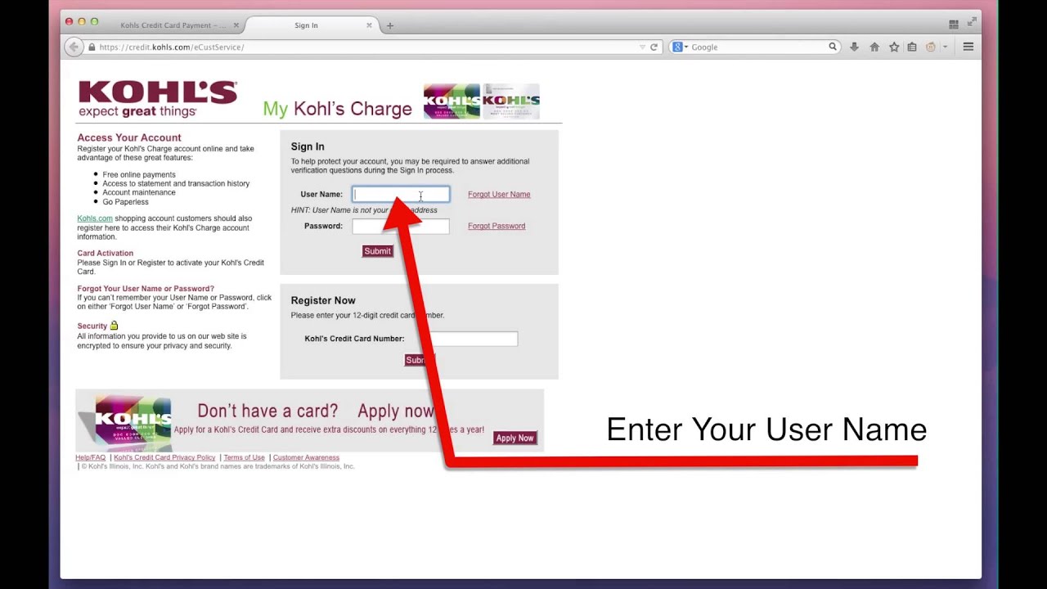Switch to the Kohls Credit Card Payment tab
This screenshot has width=1047, height=589.
pyautogui.click(x=174, y=25)
